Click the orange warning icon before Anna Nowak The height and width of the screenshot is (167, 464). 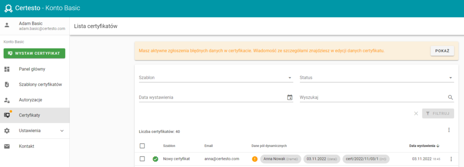(255, 159)
